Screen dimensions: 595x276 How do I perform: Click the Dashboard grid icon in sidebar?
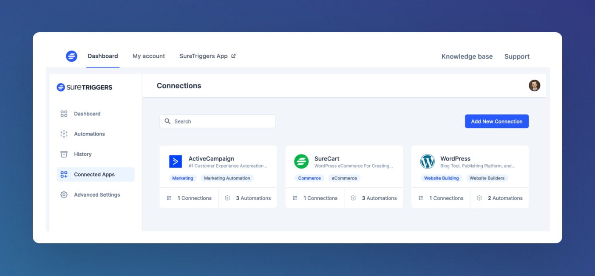[x=64, y=114]
